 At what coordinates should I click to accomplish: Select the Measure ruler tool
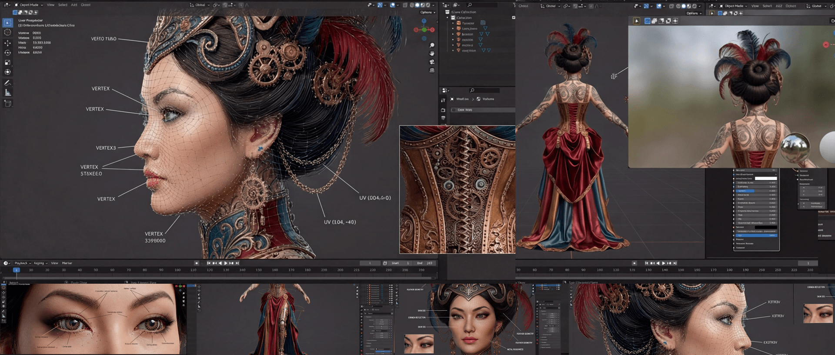(7, 93)
